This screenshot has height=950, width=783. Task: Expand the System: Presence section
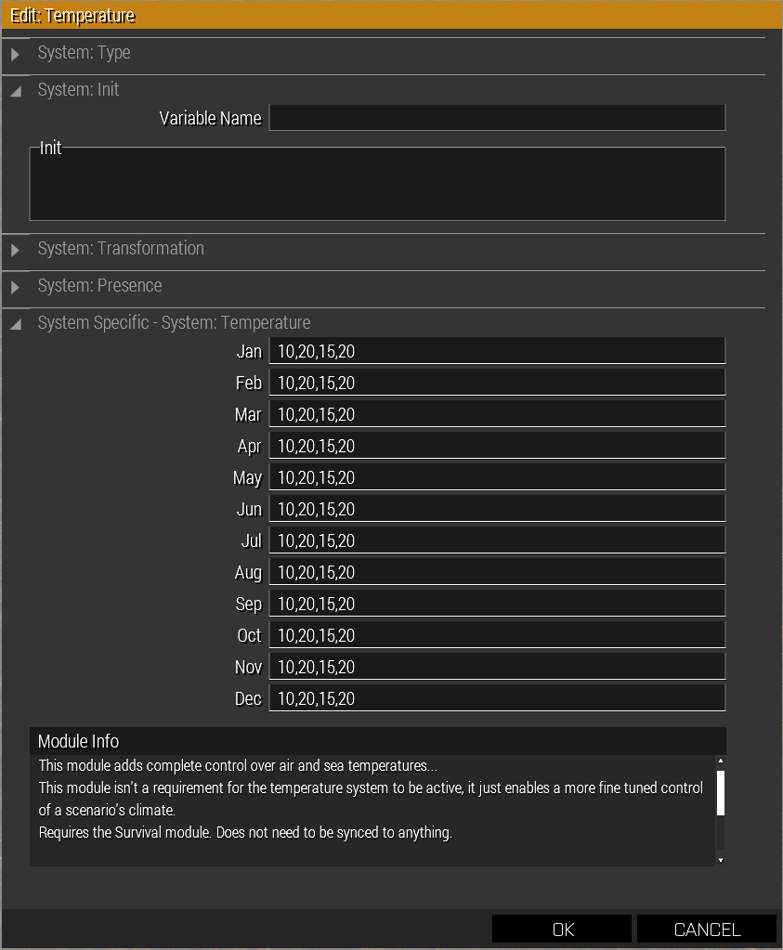(15, 287)
